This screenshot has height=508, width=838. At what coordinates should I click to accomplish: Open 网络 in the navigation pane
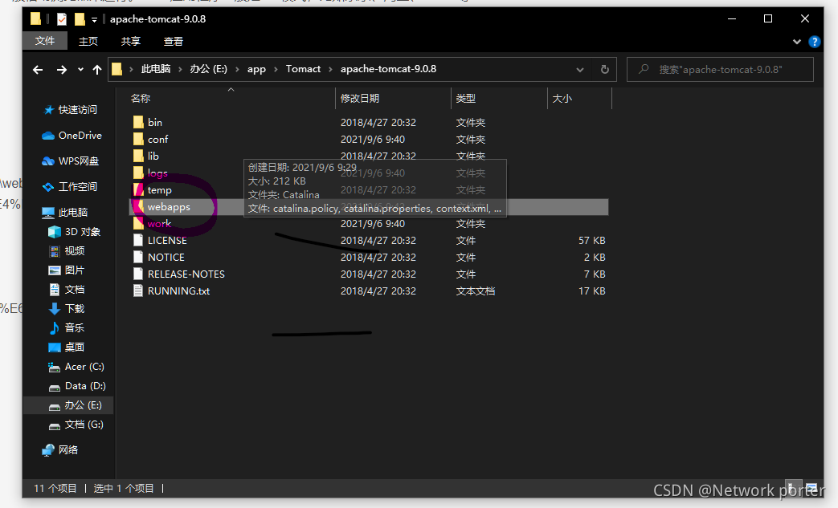(x=67, y=450)
